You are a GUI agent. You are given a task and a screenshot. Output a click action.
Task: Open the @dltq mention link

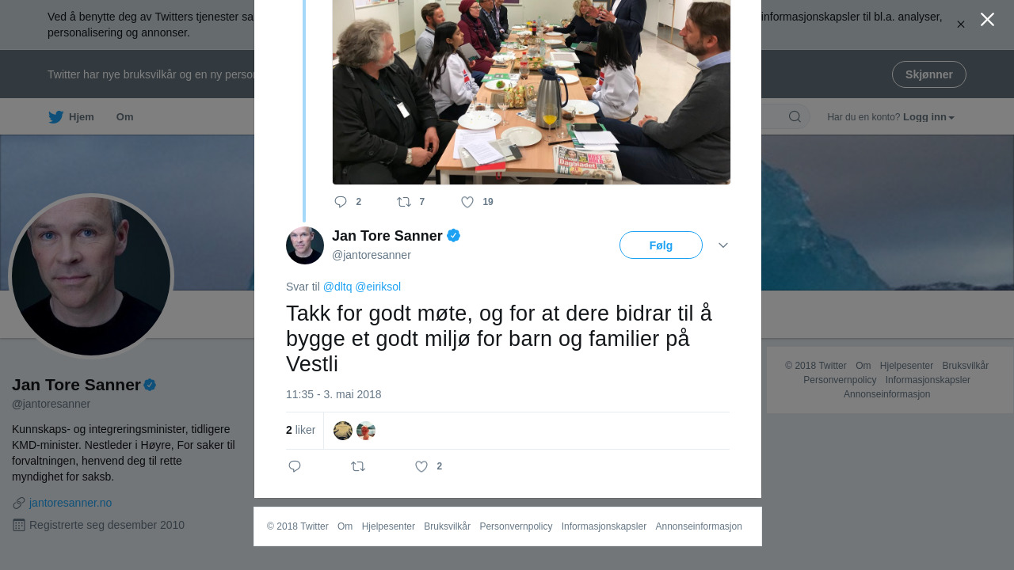click(337, 287)
